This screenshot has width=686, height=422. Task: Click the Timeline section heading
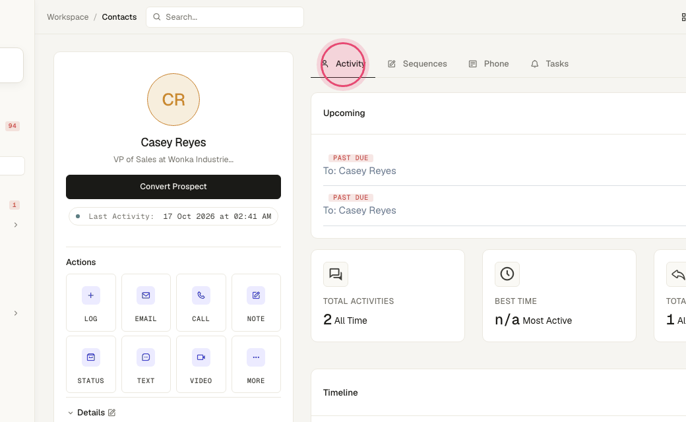[x=340, y=393]
